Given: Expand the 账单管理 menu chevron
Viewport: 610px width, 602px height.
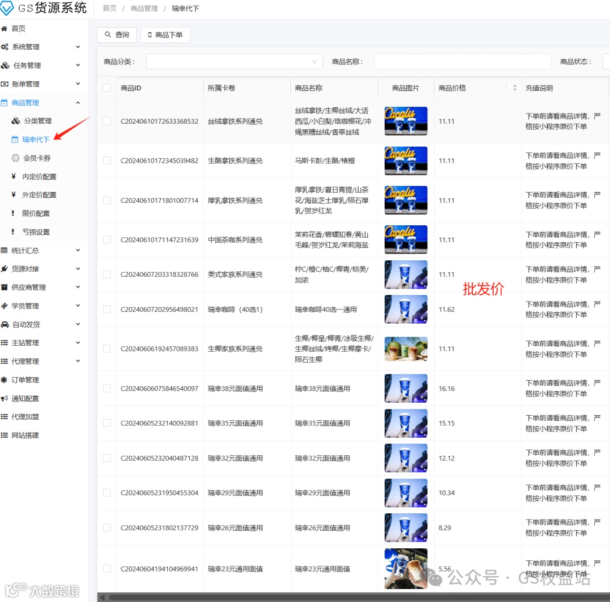Looking at the screenshot, I should (78, 84).
